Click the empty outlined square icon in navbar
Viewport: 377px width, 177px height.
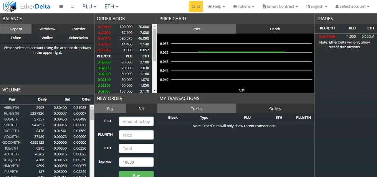73,6
